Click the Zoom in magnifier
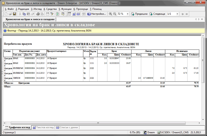This screenshot has width=207, height=136. (x=110, y=14)
